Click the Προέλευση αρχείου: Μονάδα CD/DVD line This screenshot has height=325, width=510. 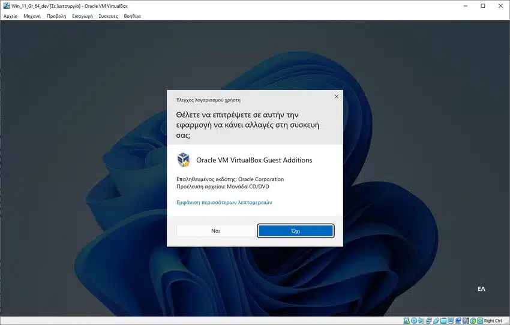click(223, 186)
